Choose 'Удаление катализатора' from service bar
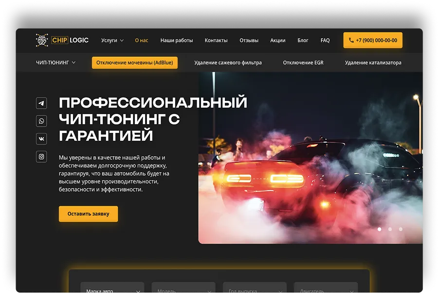The width and height of the screenshot is (439, 296). 373,62
